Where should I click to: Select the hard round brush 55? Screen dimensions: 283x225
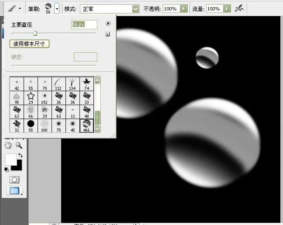[31, 126]
